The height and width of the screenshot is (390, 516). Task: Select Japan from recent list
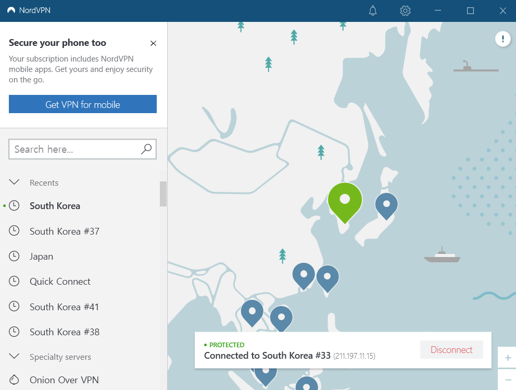(x=42, y=257)
